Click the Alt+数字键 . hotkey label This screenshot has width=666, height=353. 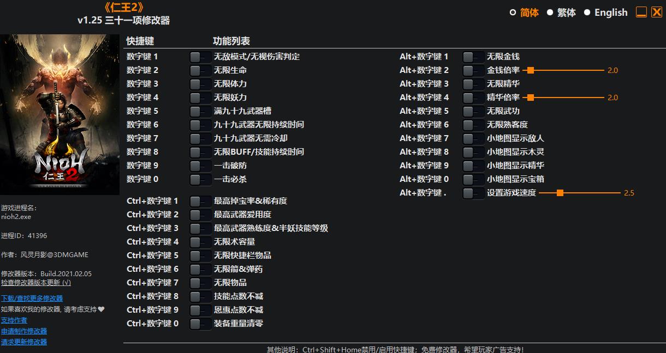(423, 193)
